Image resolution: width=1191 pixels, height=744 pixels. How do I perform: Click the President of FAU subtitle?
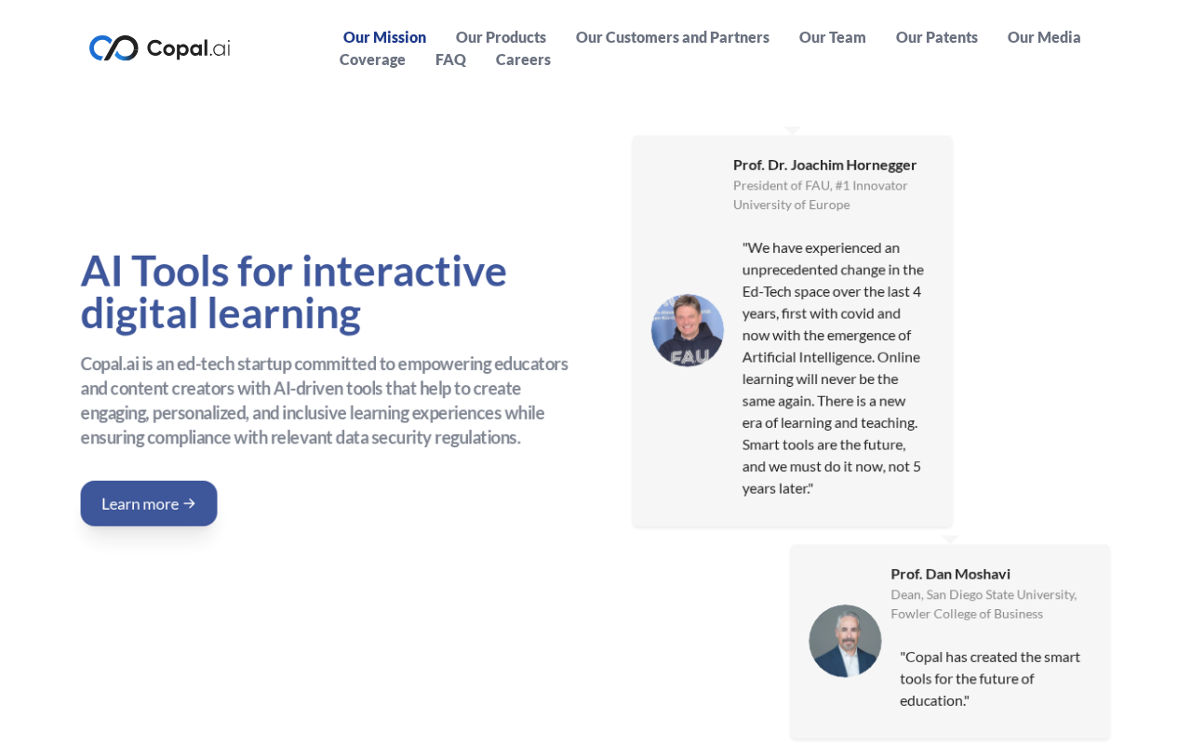[x=821, y=194]
